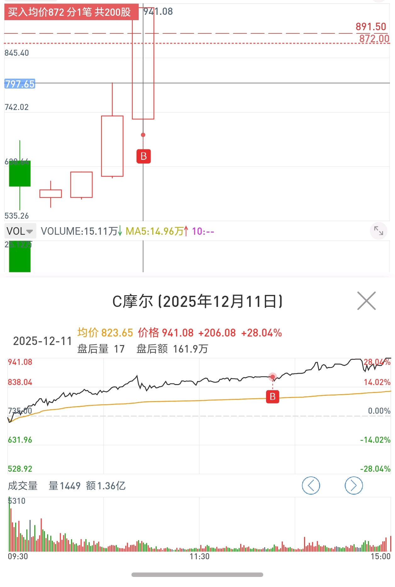This screenshot has height=587, width=395.
Task: Tap the 872.00 cost line label
Action: pos(374,38)
